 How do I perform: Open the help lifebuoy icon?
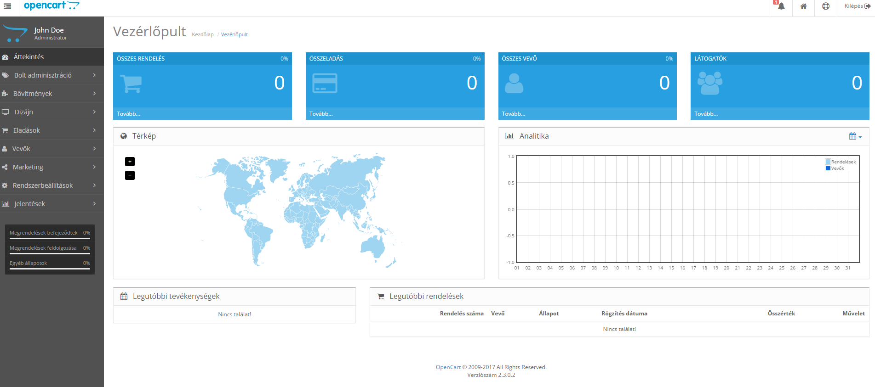pos(826,6)
